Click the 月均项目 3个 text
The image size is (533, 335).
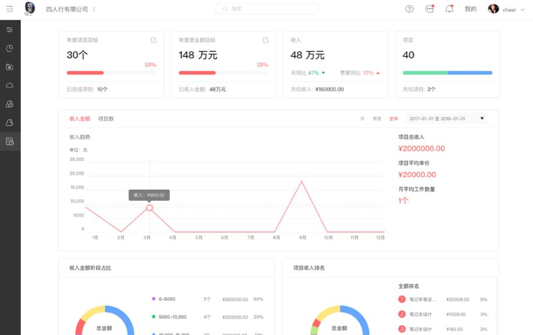pyautogui.click(x=419, y=89)
